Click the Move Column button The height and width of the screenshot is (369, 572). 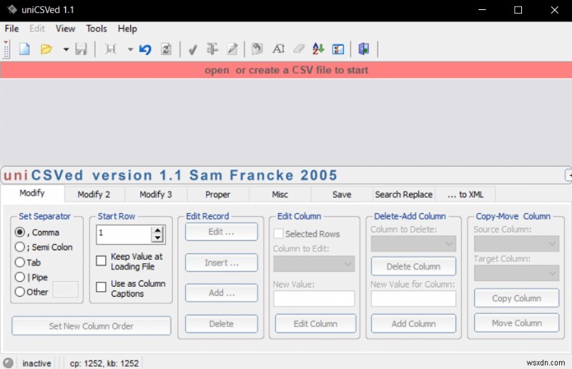pyautogui.click(x=516, y=323)
